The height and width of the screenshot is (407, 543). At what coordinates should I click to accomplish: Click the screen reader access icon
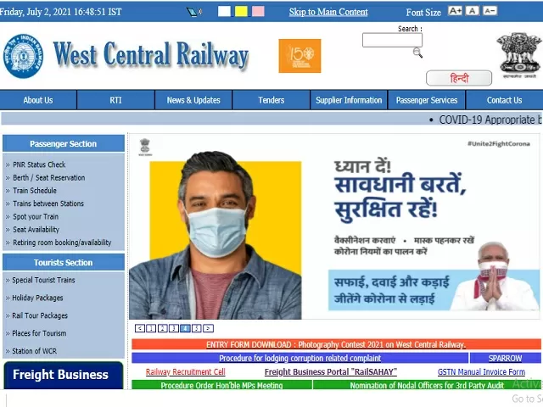(x=194, y=12)
